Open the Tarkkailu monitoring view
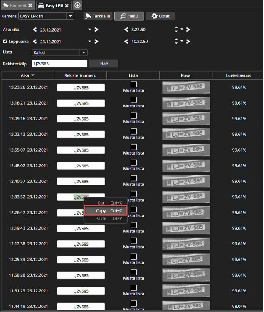This screenshot has width=264, height=312. tap(99, 16)
